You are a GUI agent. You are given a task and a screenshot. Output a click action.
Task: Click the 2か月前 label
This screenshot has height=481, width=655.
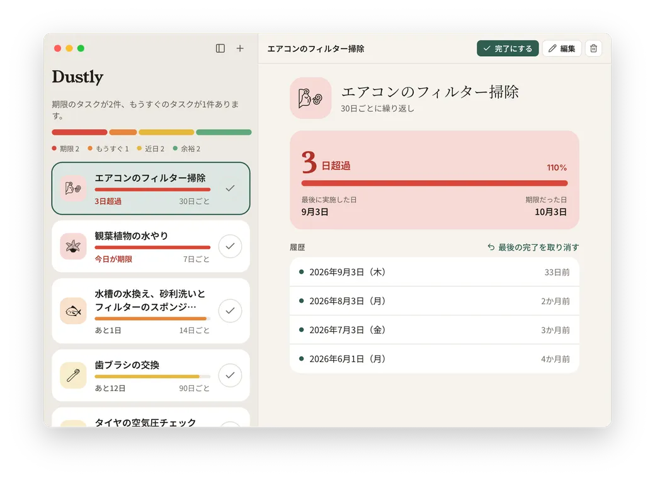[x=555, y=301]
